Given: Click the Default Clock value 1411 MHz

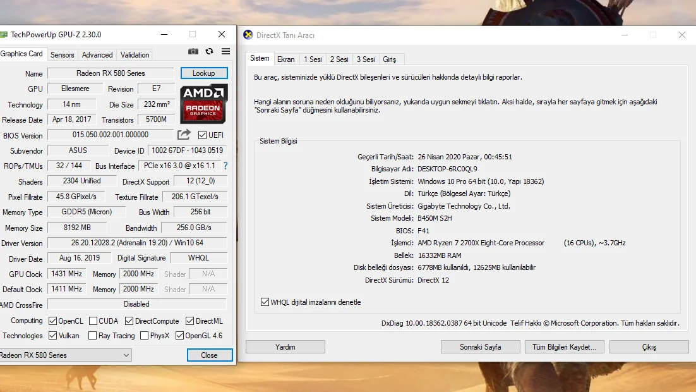Looking at the screenshot, I should tap(66, 289).
